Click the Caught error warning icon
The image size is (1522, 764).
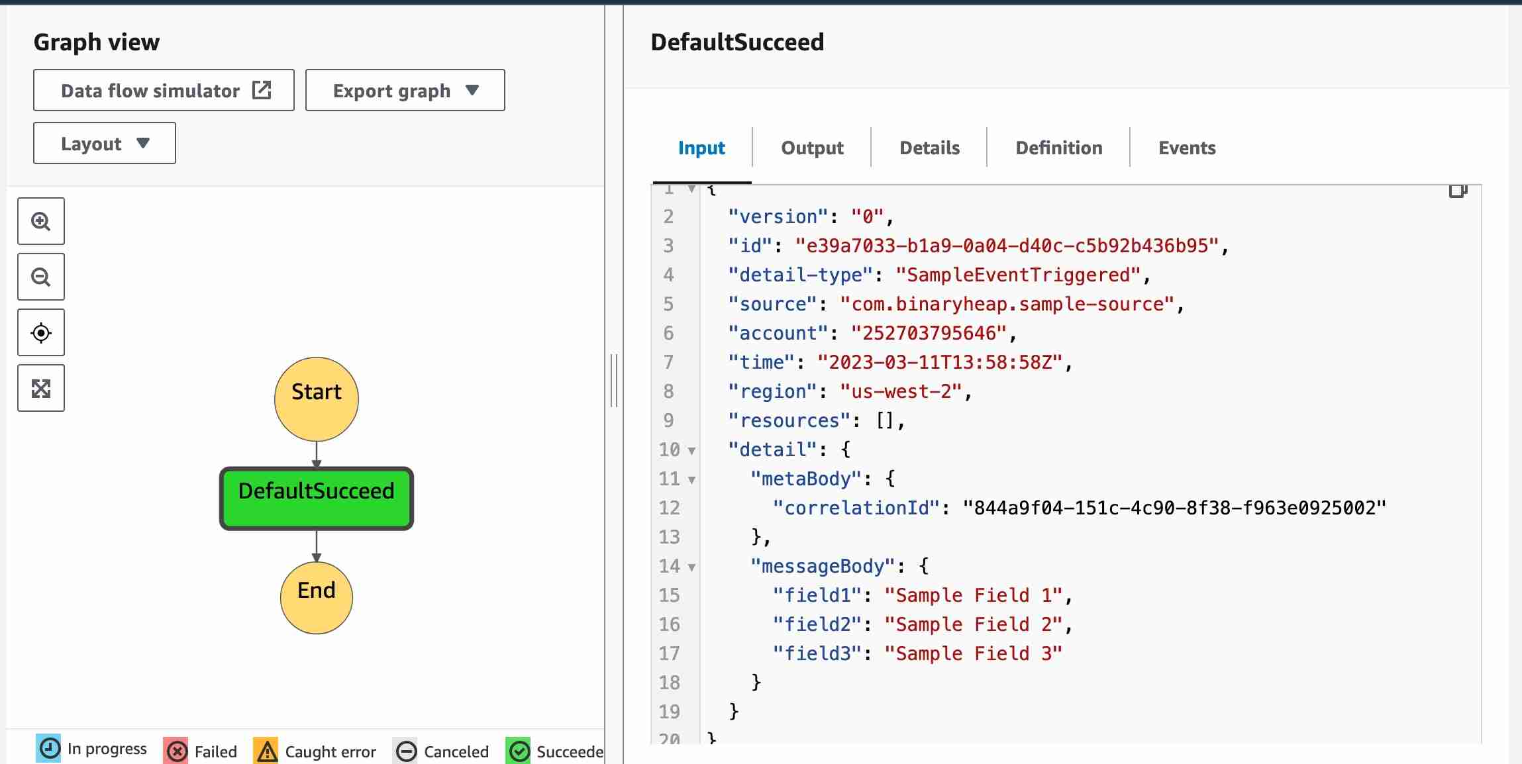[266, 751]
